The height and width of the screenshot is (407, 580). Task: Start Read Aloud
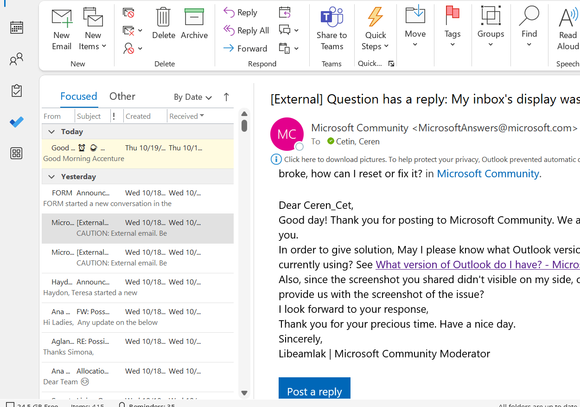[567, 29]
